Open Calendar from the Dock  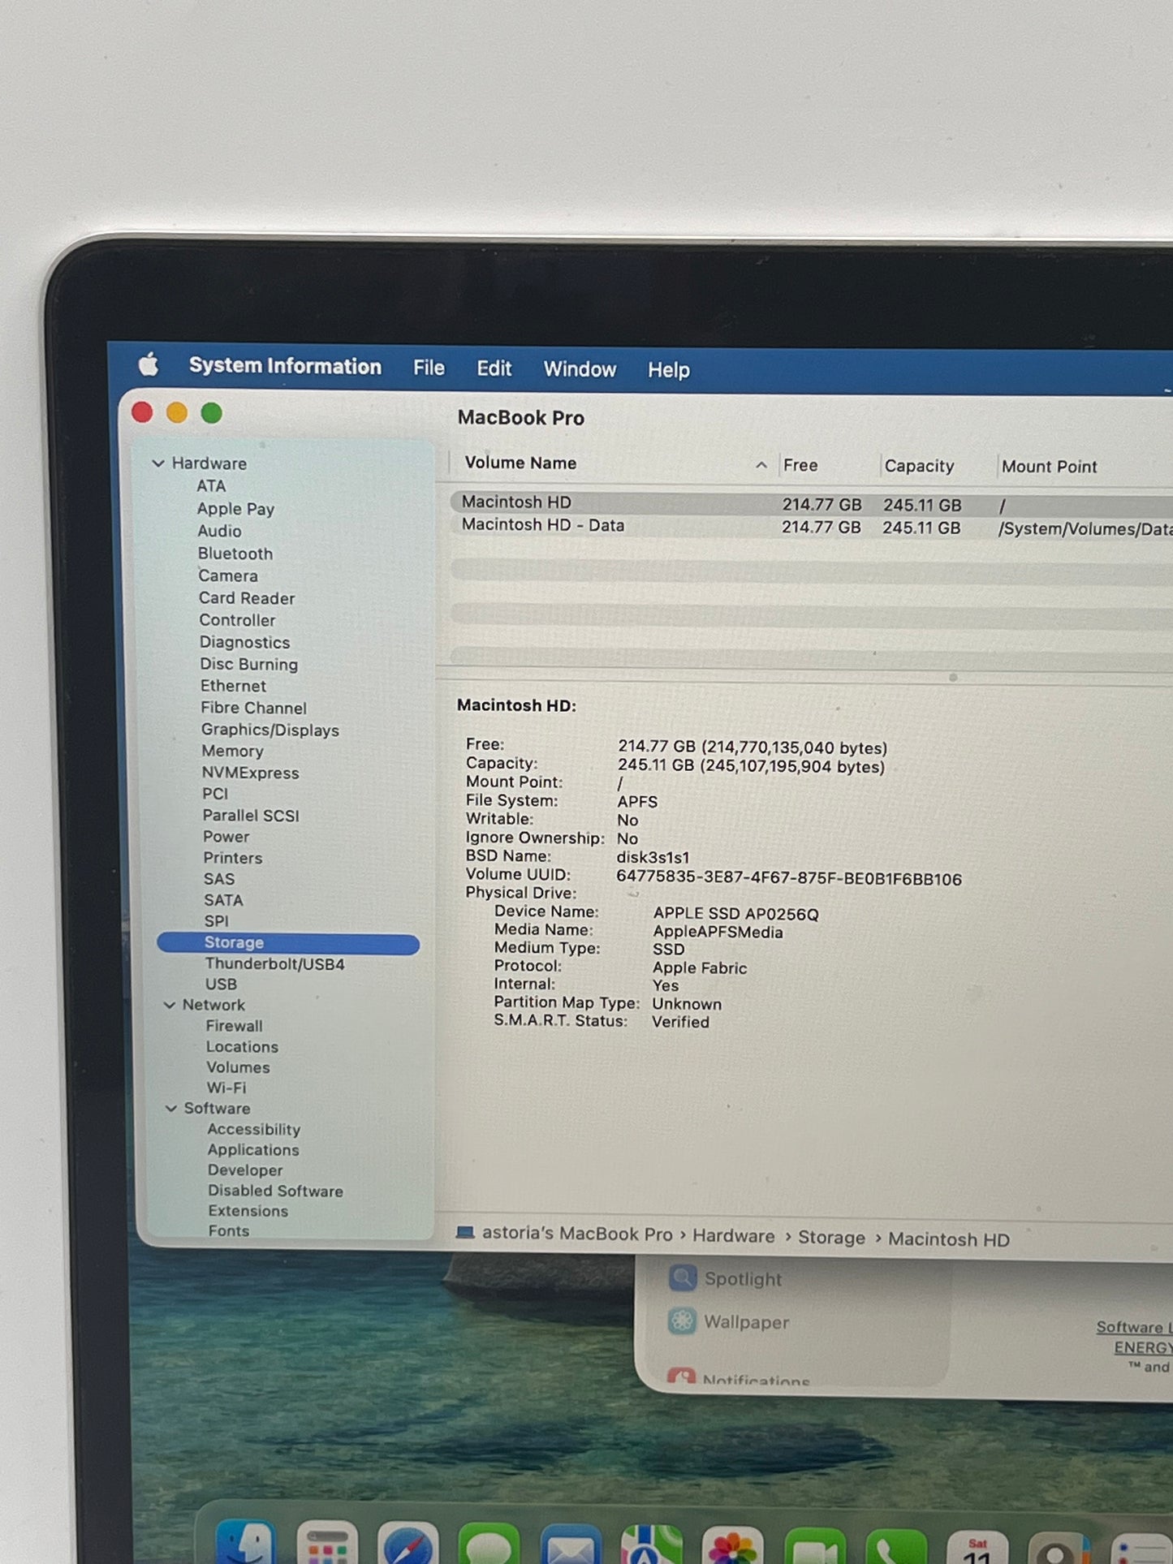(977, 1548)
